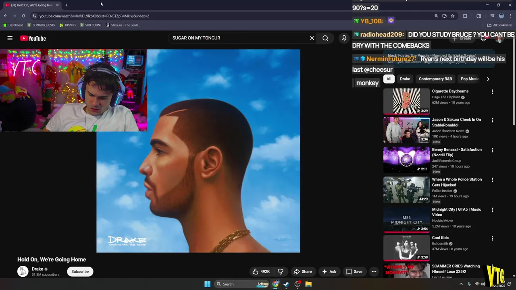Screen dimensions: 516x290
Task: Open the YouTube hamburger guide menu
Action: coord(10,38)
